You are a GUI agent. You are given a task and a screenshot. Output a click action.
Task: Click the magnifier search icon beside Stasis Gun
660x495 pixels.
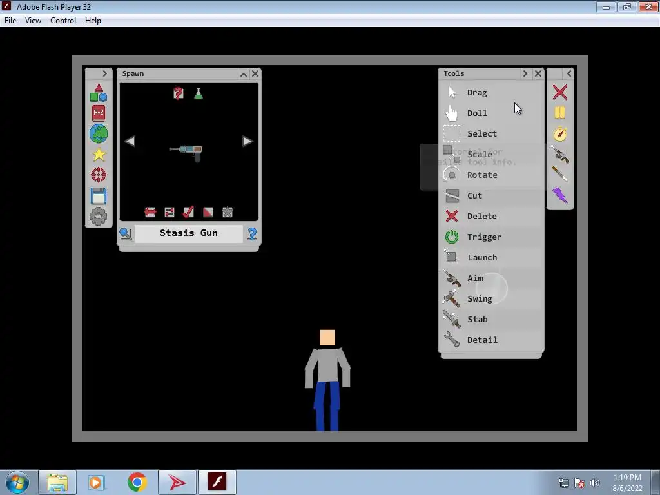126,233
